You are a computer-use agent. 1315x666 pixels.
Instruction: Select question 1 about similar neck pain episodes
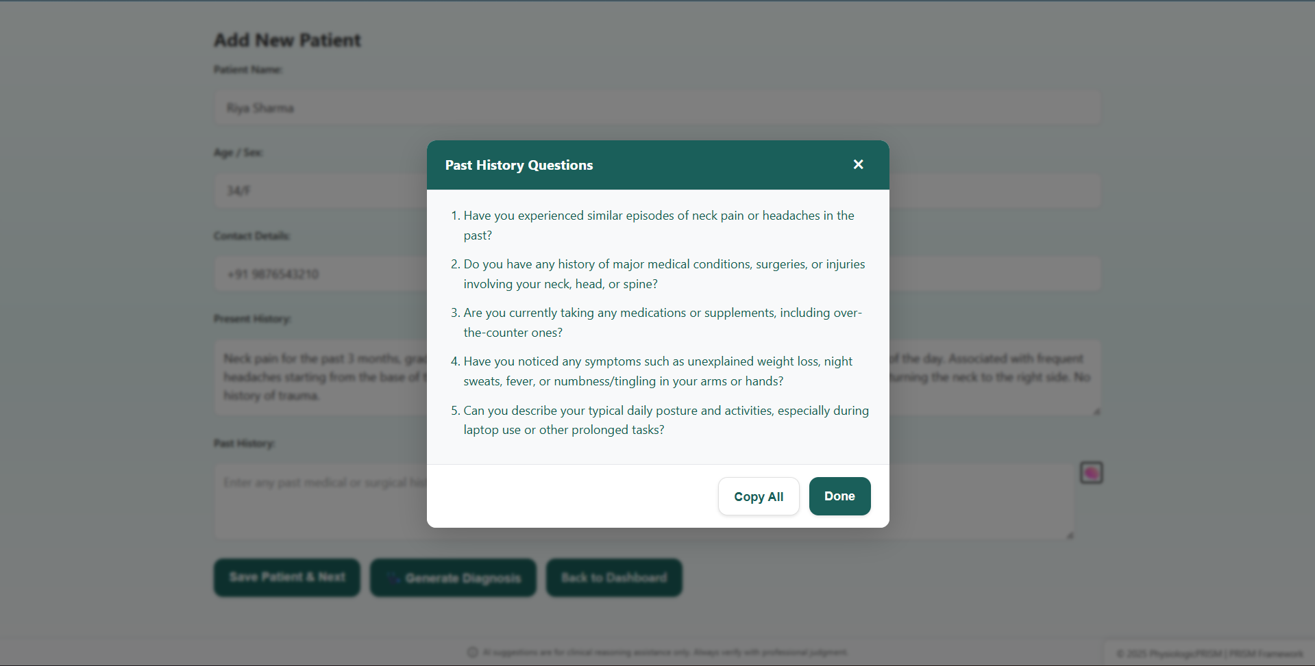(658, 225)
